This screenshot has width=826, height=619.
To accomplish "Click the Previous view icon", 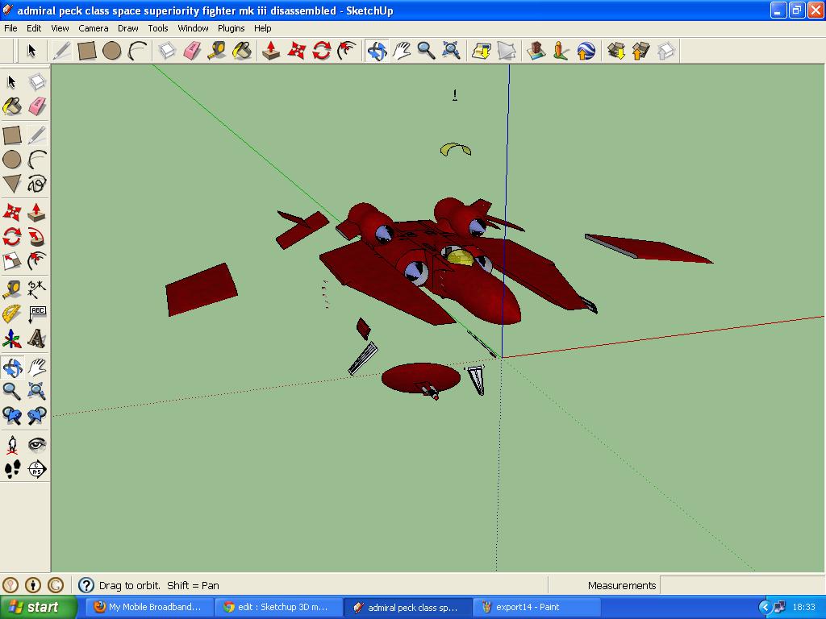I will pos(11,416).
